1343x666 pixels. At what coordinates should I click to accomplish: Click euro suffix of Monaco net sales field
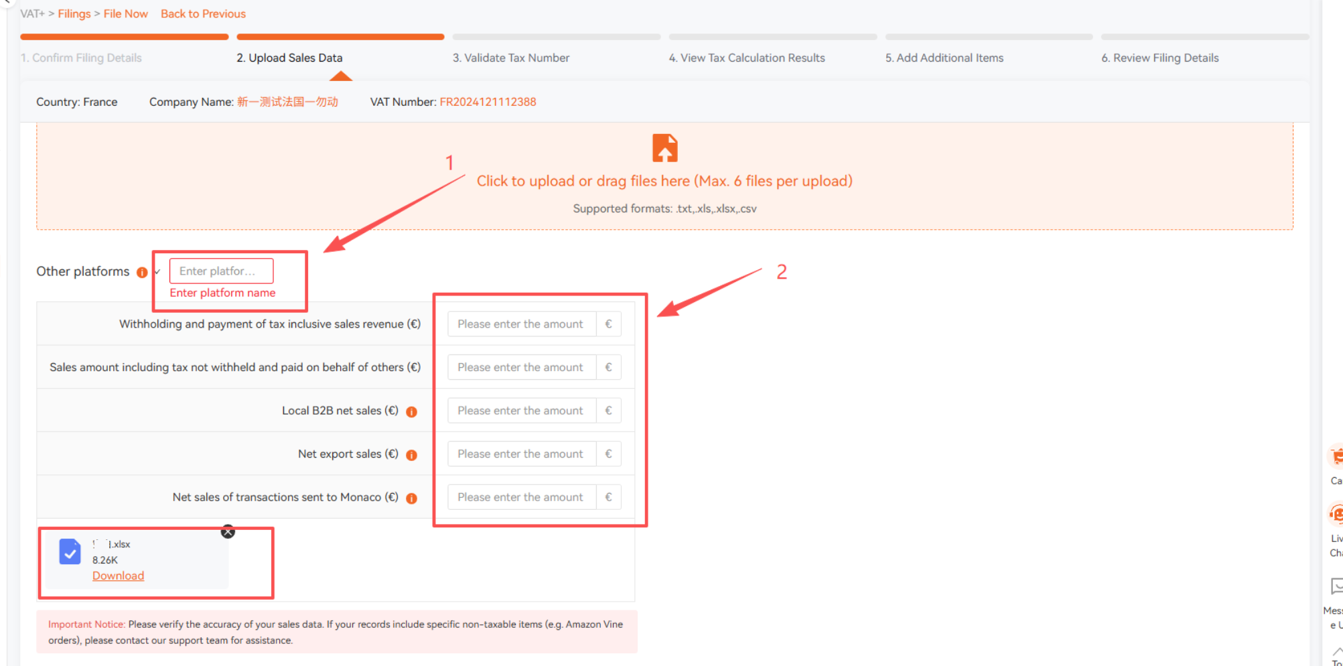click(608, 497)
